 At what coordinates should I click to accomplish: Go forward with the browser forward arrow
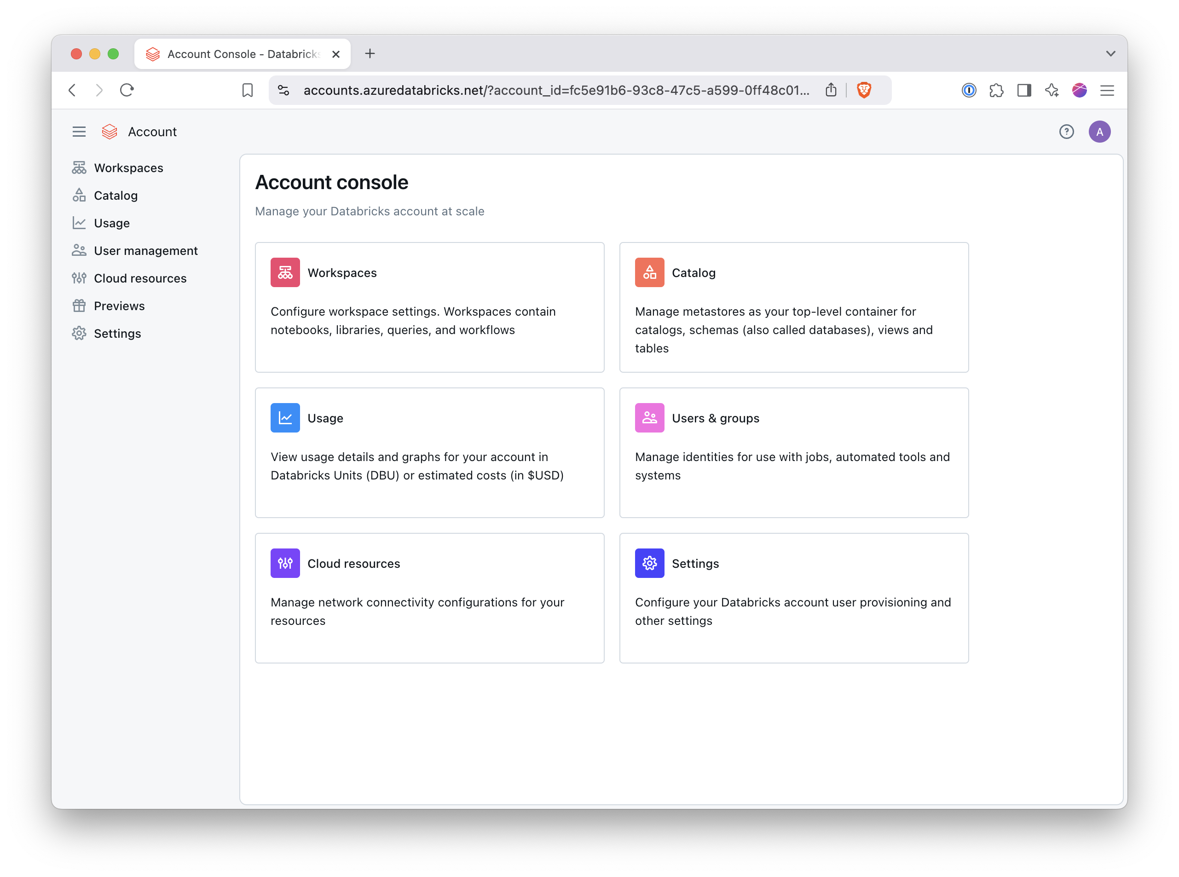(x=99, y=90)
